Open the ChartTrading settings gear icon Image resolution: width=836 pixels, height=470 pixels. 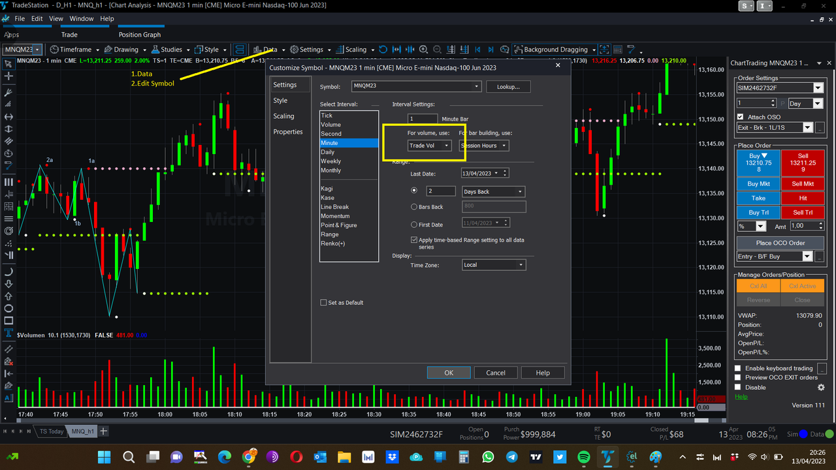pos(821,387)
